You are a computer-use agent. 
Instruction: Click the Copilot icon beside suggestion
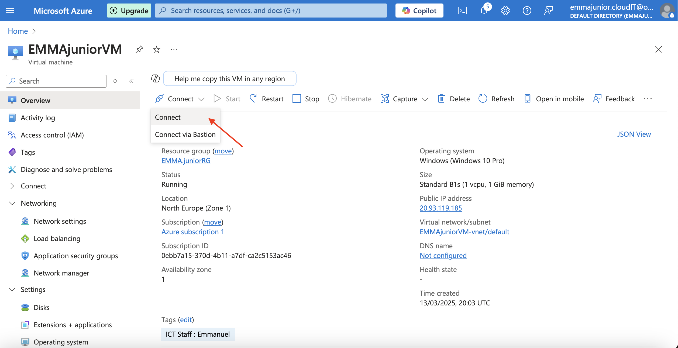[156, 78]
